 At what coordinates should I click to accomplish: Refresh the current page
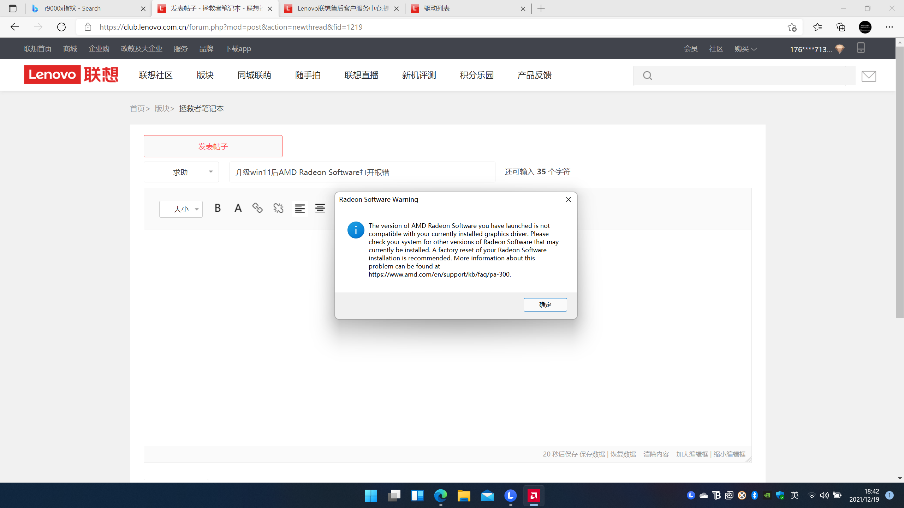[61, 27]
